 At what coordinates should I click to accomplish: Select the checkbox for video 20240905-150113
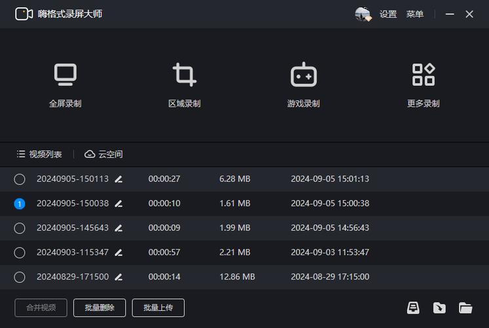(x=20, y=179)
